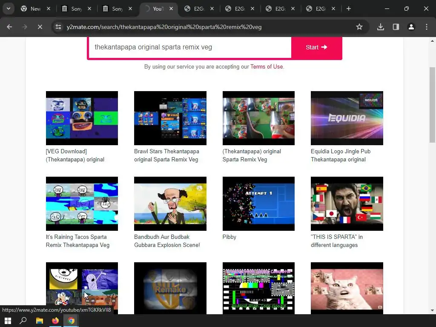Click 'Bandbudh Aur Budbak Gubbara Explosion' title
The height and width of the screenshot is (327, 436).
167,241
